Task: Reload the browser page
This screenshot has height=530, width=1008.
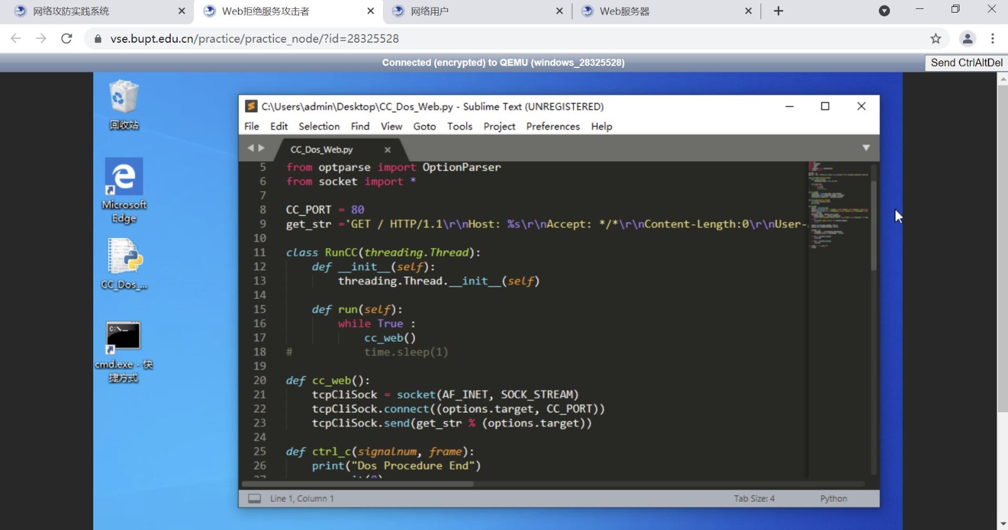Action: click(x=67, y=38)
